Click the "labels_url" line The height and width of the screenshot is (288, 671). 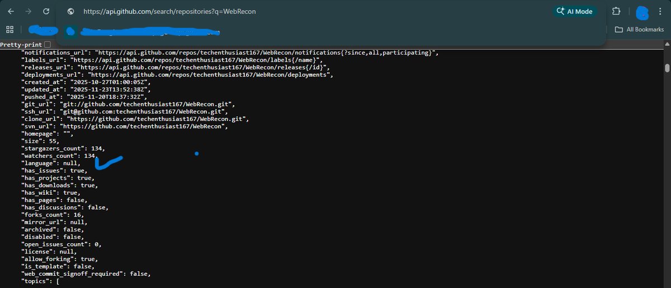tap(172, 59)
